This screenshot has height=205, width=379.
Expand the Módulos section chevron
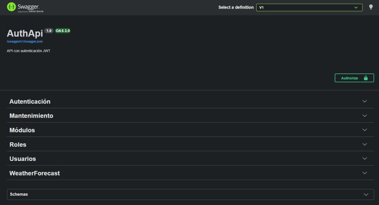tap(364, 130)
